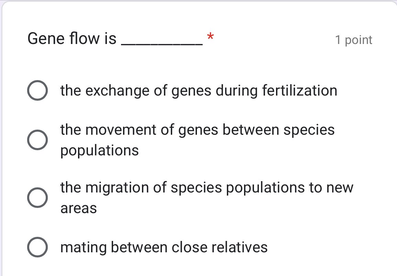
Task: Click the text 'mating between close relatives'
Action: pyautogui.click(x=164, y=247)
